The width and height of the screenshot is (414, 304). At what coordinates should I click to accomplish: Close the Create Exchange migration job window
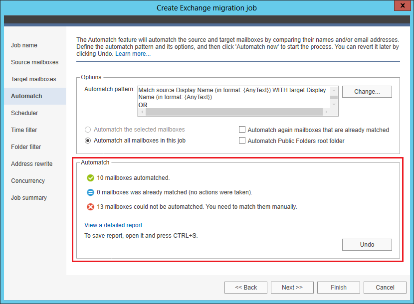(x=402, y=5)
